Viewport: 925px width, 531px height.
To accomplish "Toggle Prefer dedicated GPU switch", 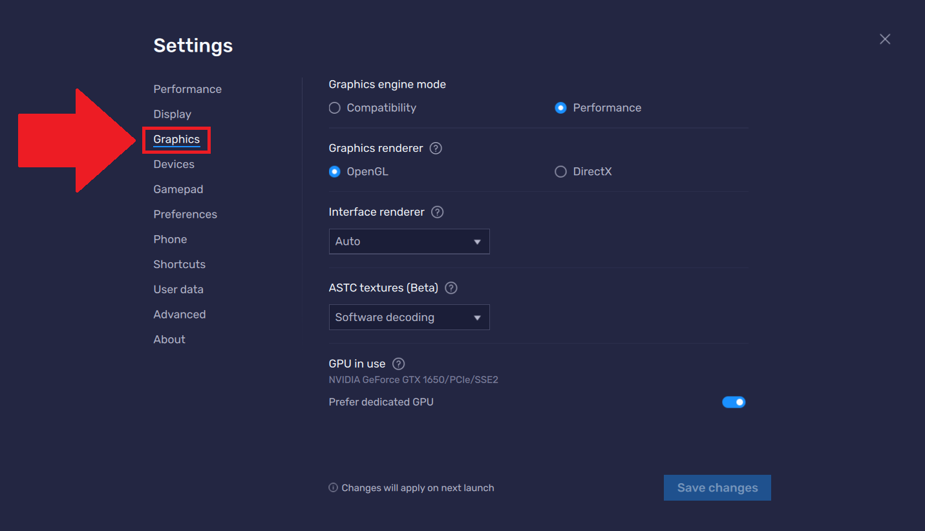I will click(x=734, y=402).
